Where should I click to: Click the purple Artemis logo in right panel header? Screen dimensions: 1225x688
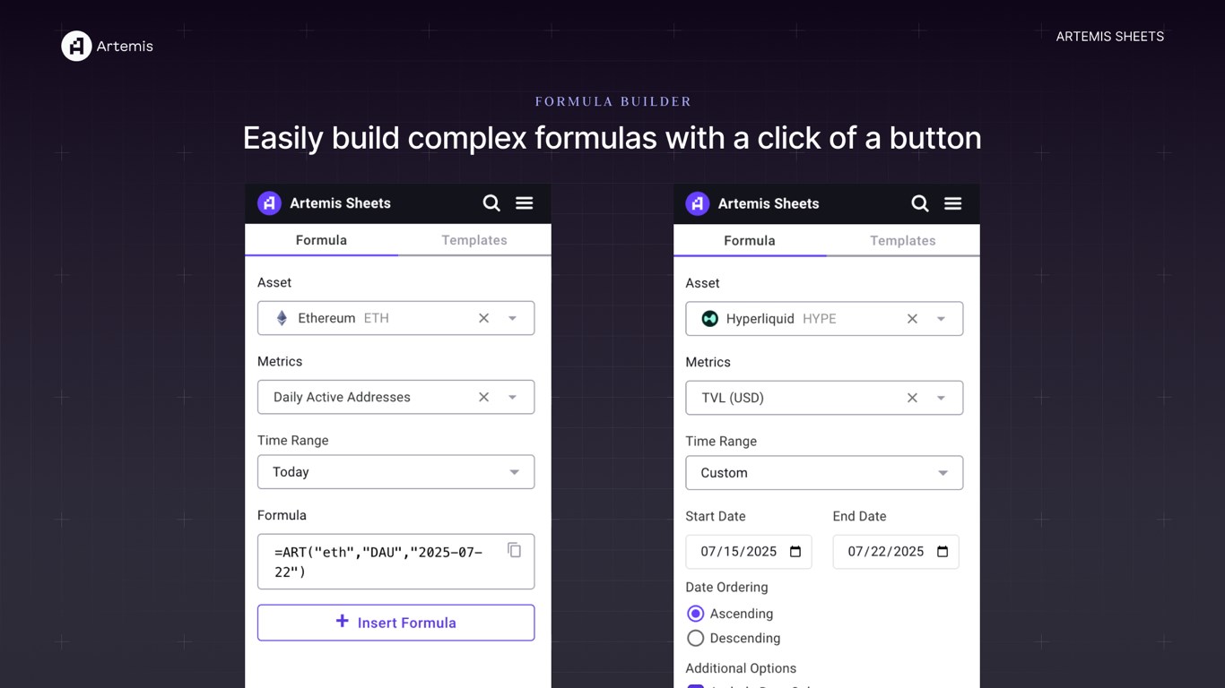(x=698, y=203)
